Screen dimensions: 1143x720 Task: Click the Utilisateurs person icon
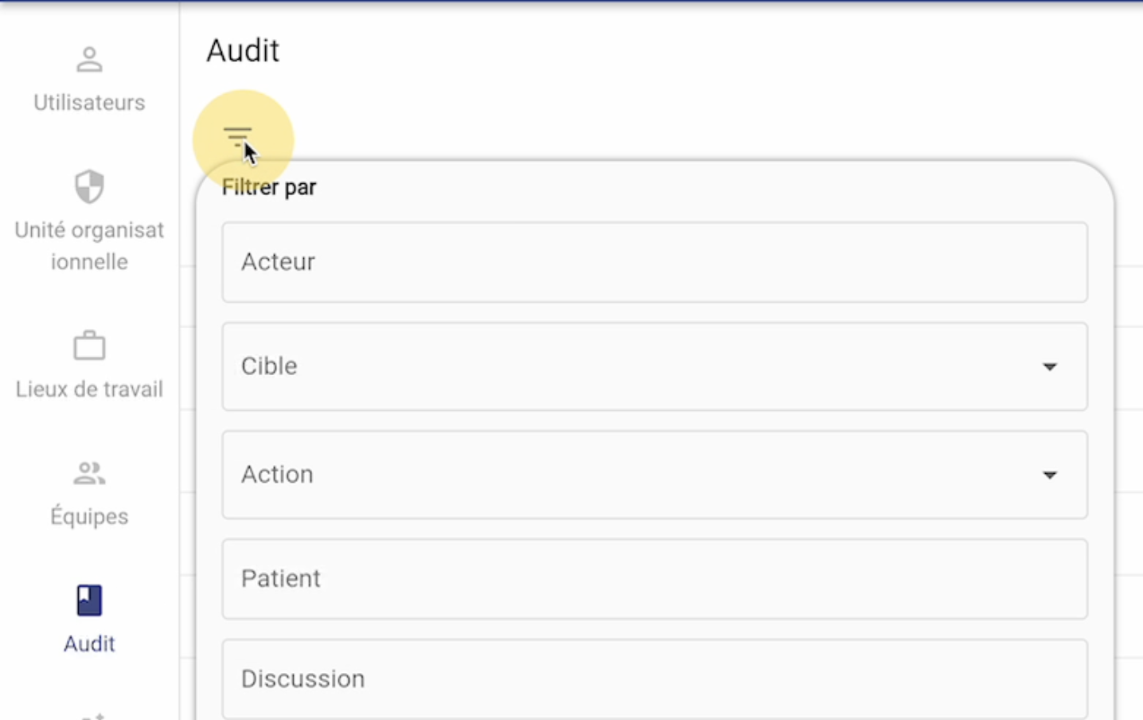pos(89,60)
